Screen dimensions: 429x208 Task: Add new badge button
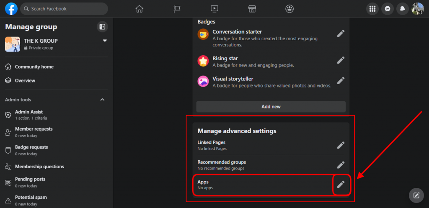(x=271, y=107)
